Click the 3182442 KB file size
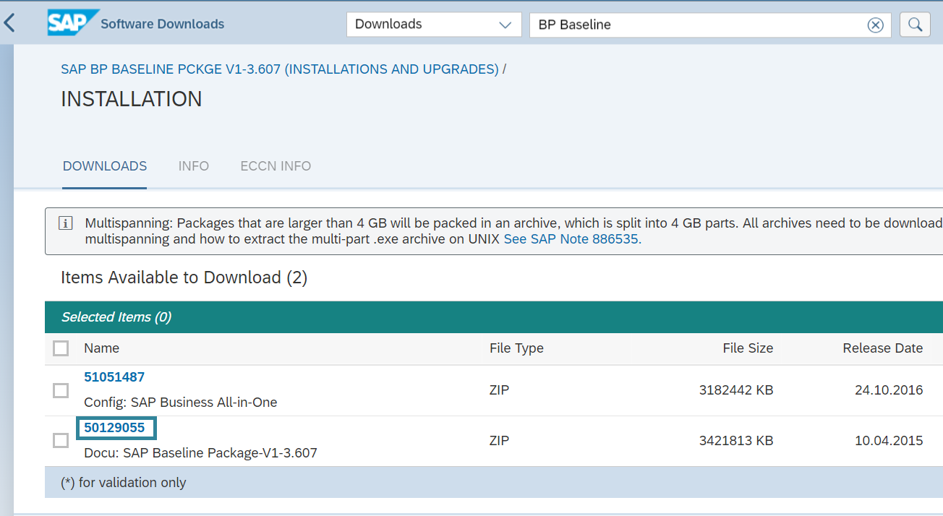 (736, 390)
